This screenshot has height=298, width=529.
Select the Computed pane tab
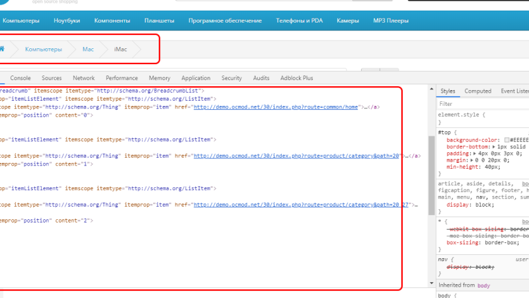[x=477, y=91]
